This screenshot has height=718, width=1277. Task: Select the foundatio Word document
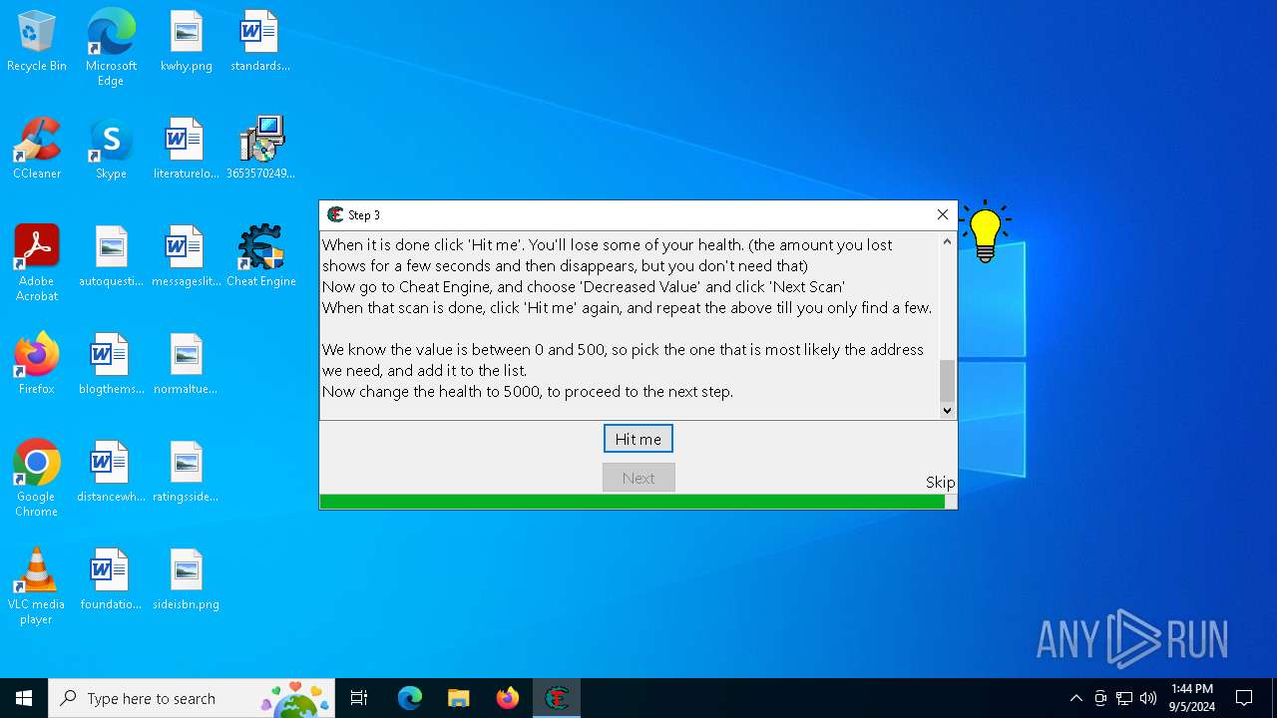[111, 579]
